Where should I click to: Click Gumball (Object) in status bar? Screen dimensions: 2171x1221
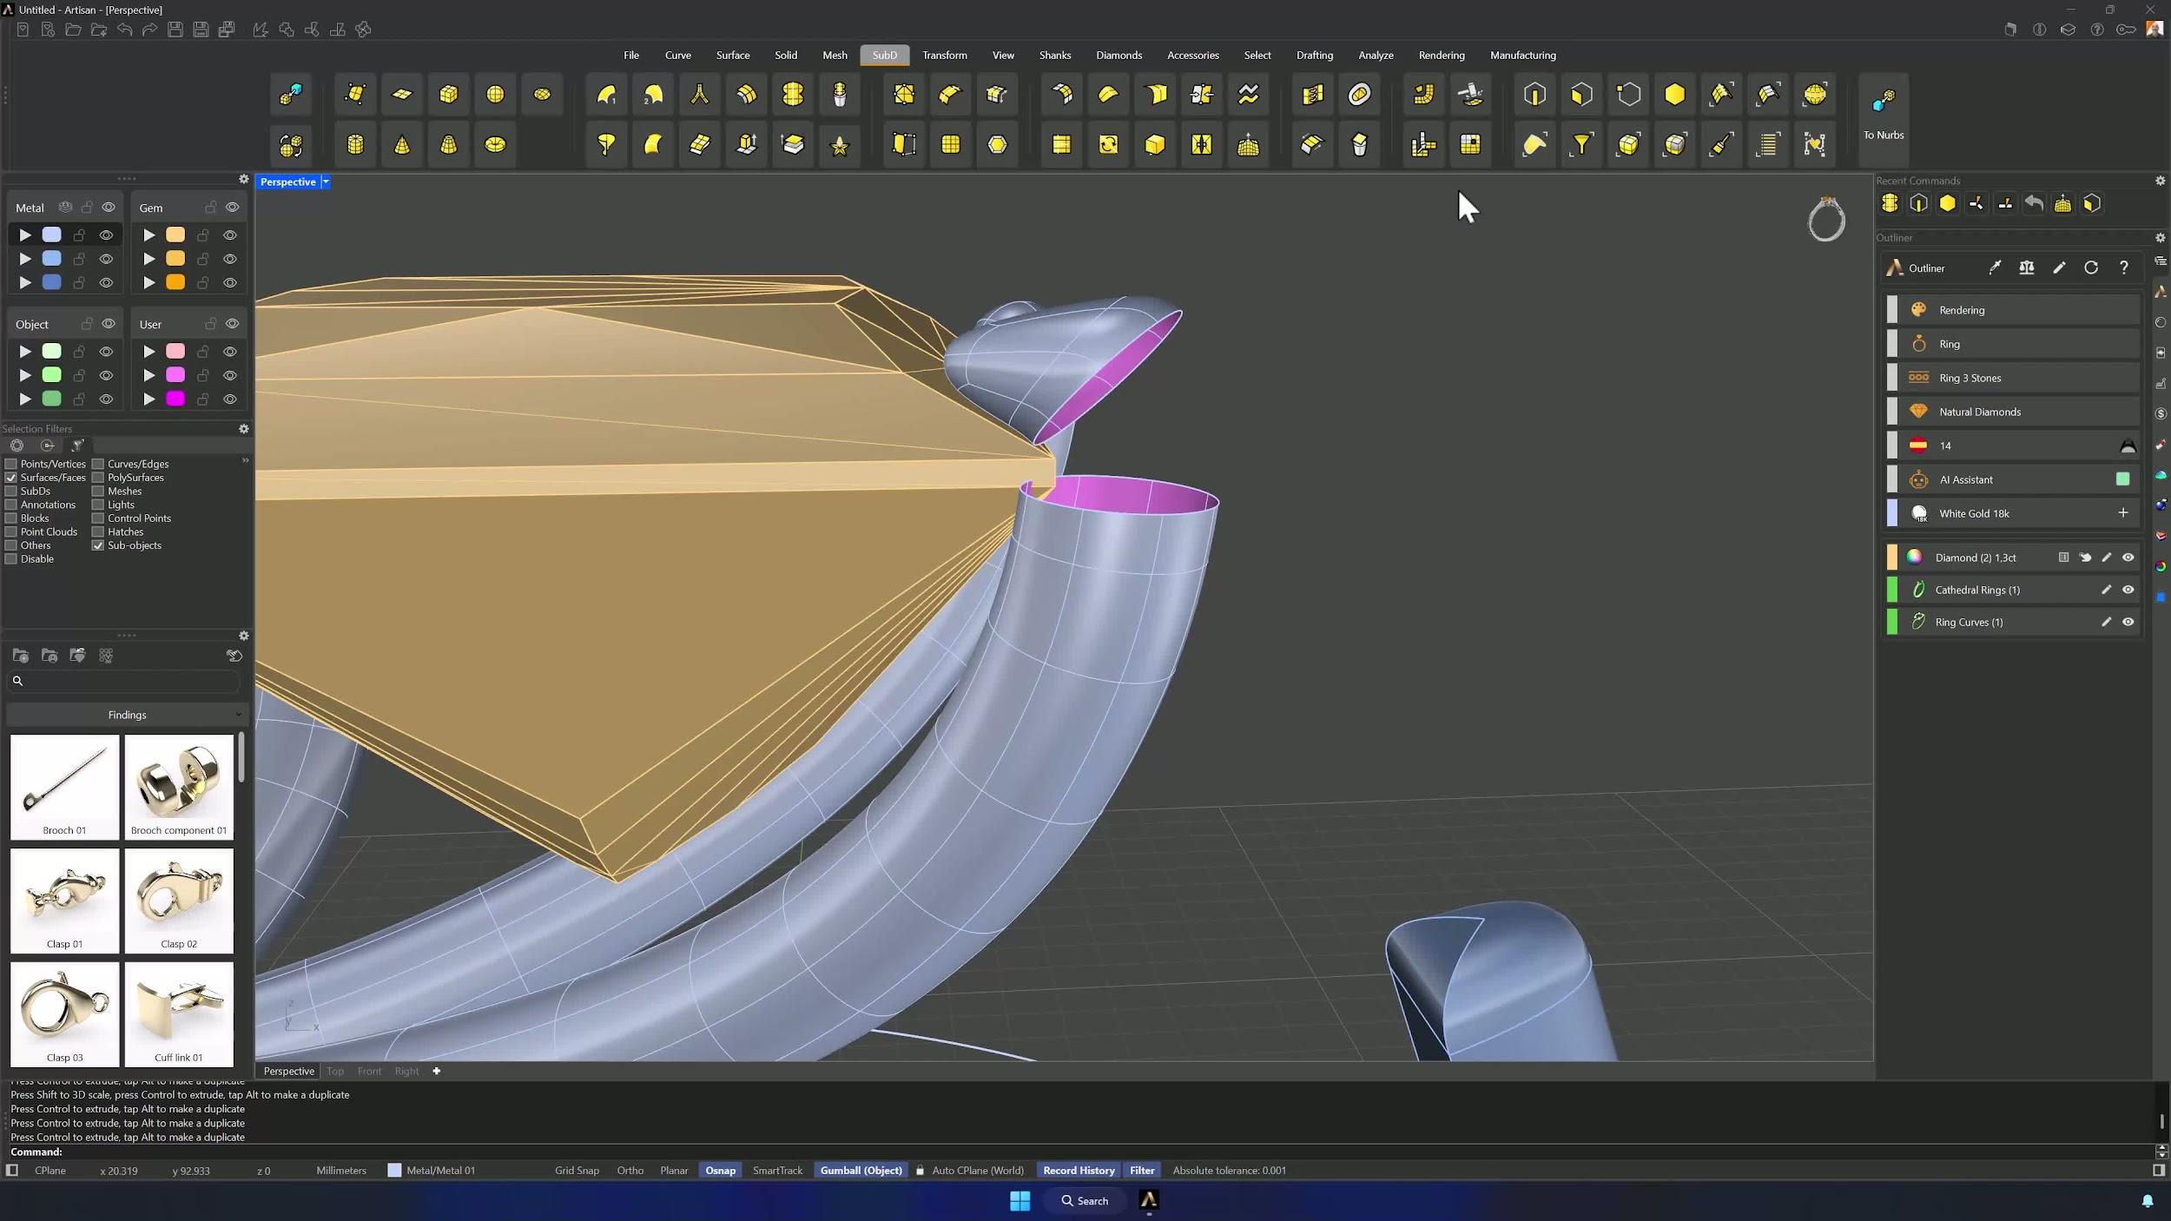point(861,1171)
